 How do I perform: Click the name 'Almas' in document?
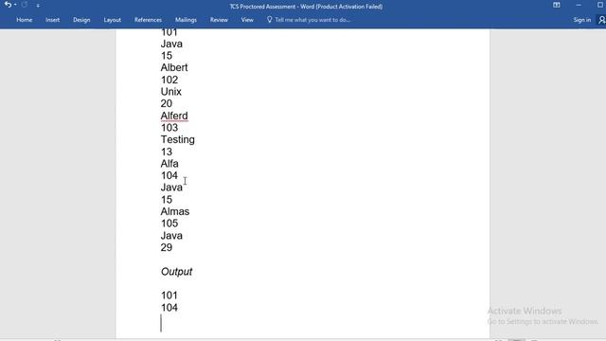click(x=175, y=211)
